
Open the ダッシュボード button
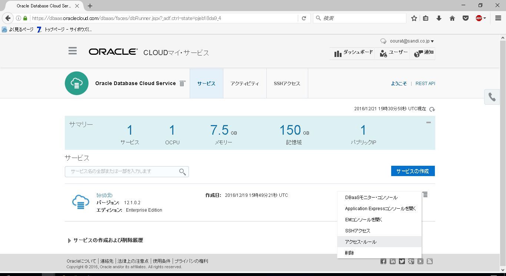(353, 53)
